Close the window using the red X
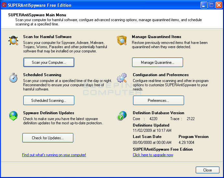Viewport: 224px width, 178px height. [x=218, y=5]
